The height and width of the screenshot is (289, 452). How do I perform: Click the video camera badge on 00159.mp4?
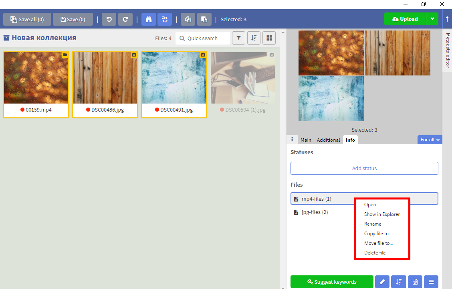[65, 55]
